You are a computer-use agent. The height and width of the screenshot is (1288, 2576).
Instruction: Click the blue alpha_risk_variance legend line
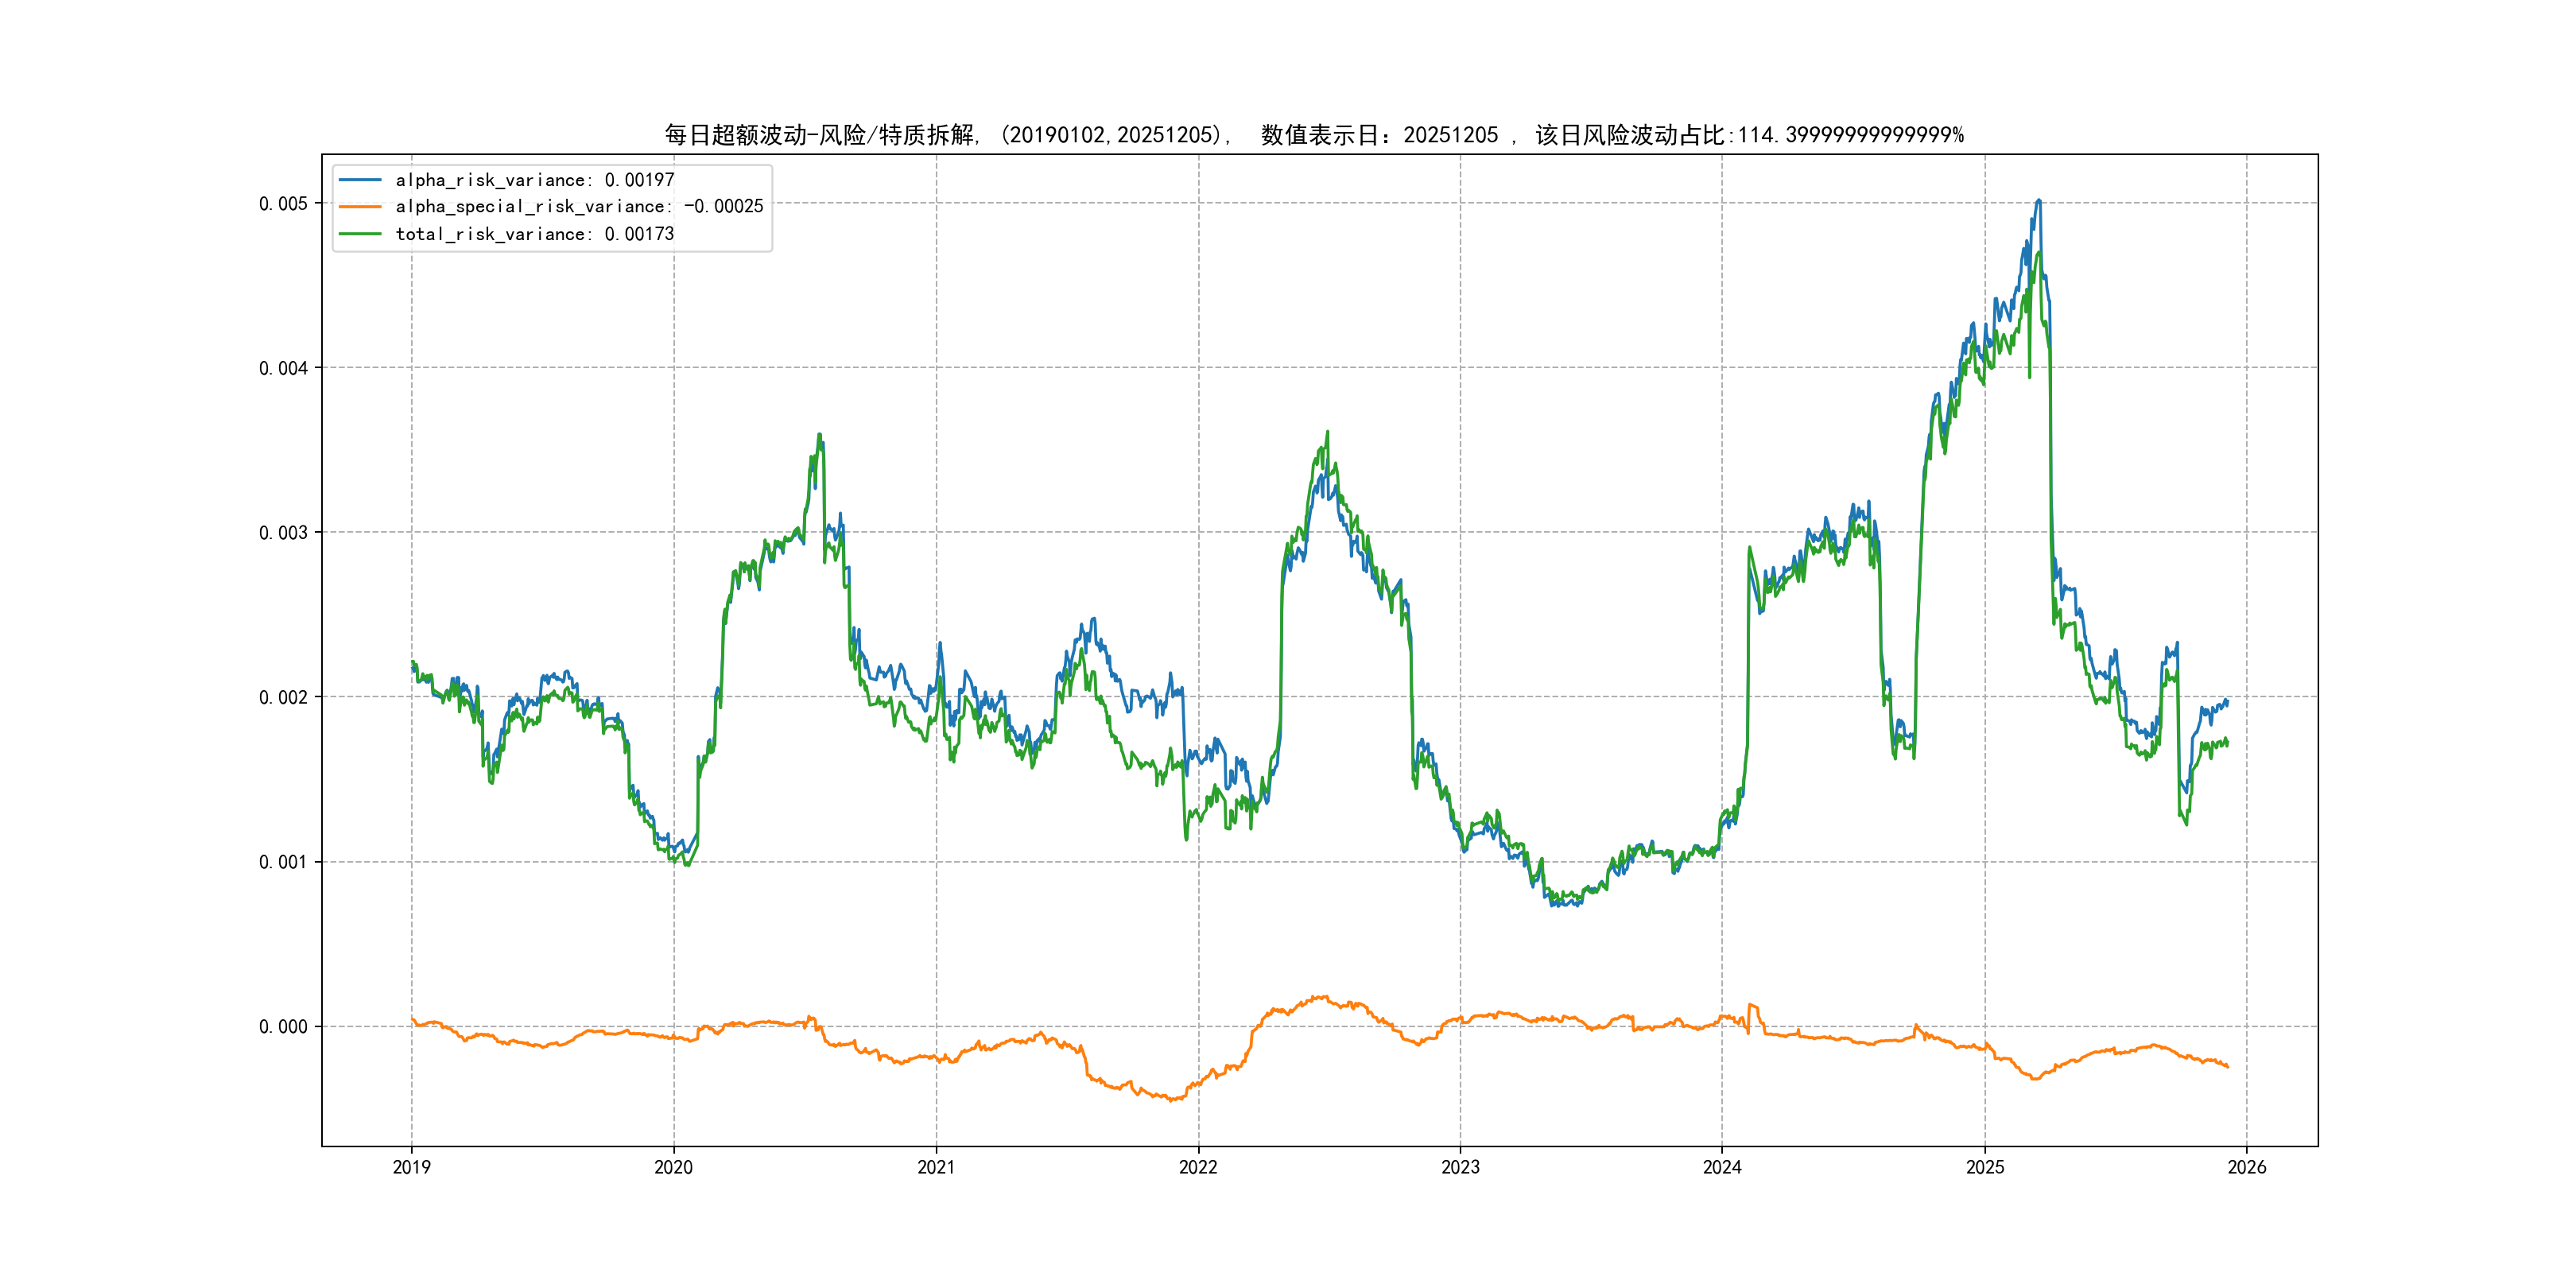360,180
